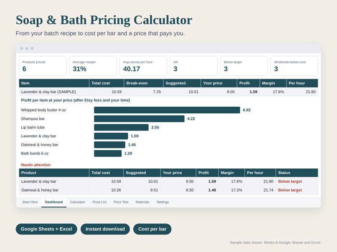Click the Status column header
337x252 pixels.
[297, 173]
